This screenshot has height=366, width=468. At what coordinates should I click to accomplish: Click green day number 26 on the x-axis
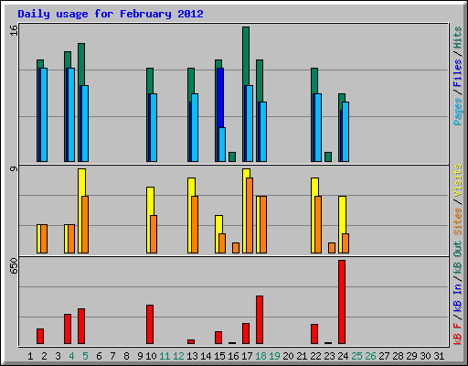tap(370, 356)
